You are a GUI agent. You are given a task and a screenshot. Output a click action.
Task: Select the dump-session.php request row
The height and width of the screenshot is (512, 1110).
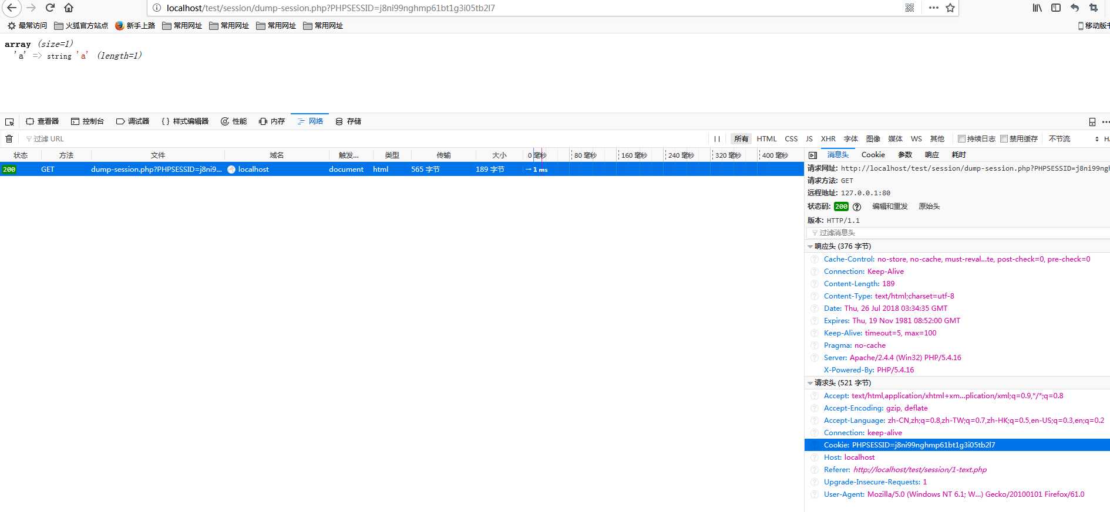tap(402, 169)
